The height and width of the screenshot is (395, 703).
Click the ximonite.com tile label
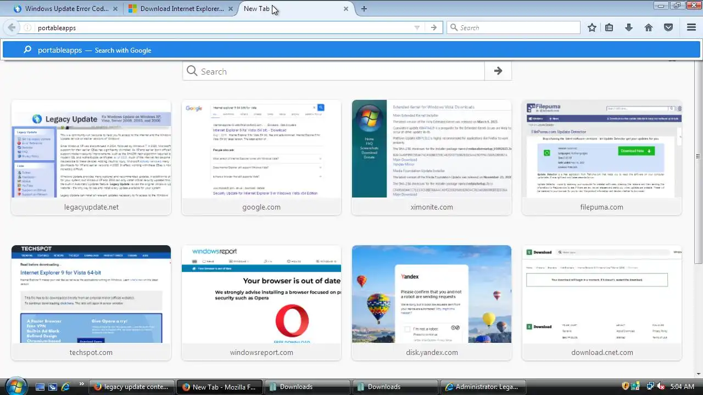coord(432,207)
